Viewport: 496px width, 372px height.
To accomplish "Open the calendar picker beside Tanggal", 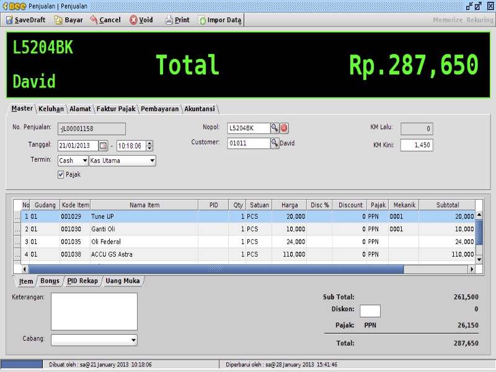I will click(x=104, y=146).
